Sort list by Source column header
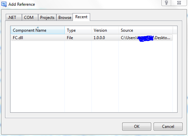The image size is (188, 136). pos(146,30)
